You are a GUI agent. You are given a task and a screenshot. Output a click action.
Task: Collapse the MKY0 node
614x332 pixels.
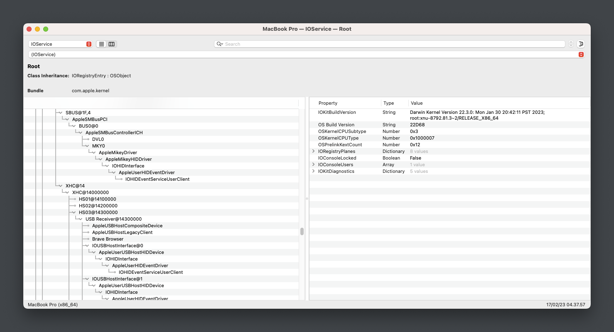point(87,146)
